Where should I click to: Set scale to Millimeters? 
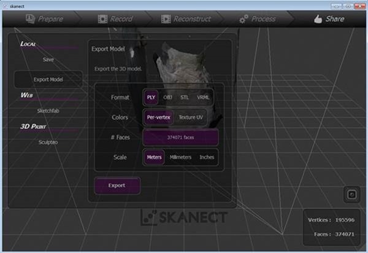pyautogui.click(x=180, y=157)
